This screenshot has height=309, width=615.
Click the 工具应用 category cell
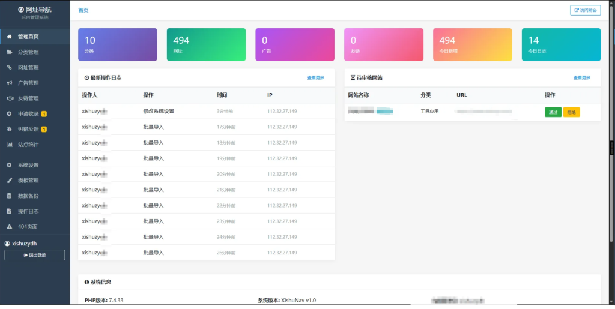pos(429,111)
